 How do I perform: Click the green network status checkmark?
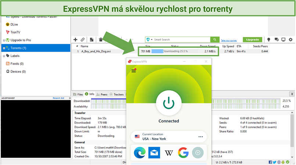coord(288,162)
